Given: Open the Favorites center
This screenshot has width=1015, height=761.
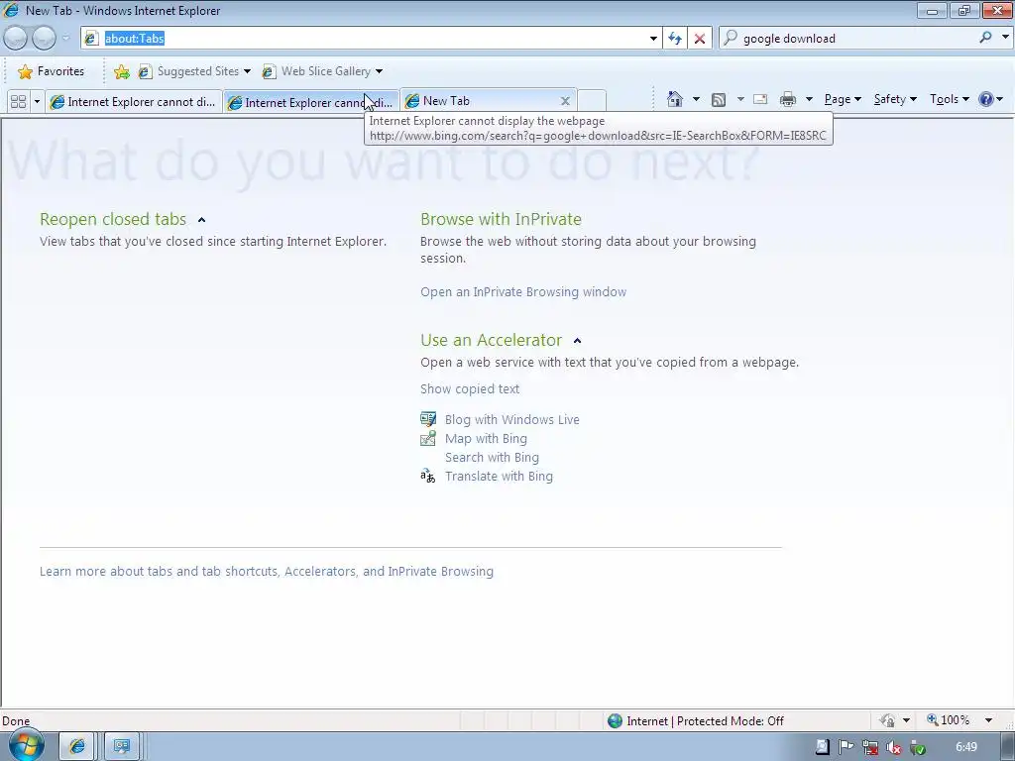Looking at the screenshot, I should pyautogui.click(x=52, y=71).
